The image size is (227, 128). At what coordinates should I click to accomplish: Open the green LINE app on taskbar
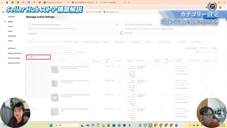coord(150,125)
